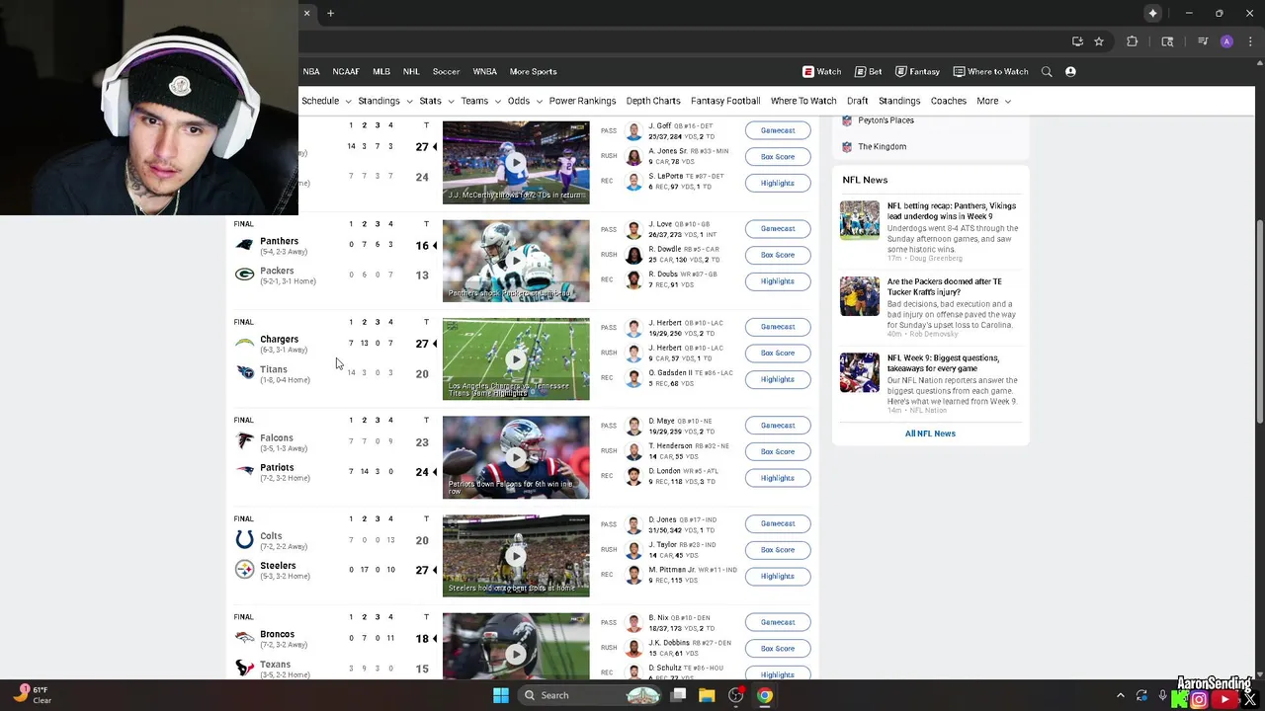Click the Panthers team logo
Image resolution: width=1265 pixels, height=711 pixels.
tap(245, 245)
